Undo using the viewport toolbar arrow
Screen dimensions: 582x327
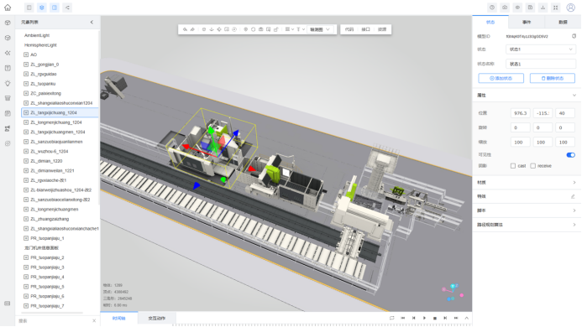[x=185, y=29]
